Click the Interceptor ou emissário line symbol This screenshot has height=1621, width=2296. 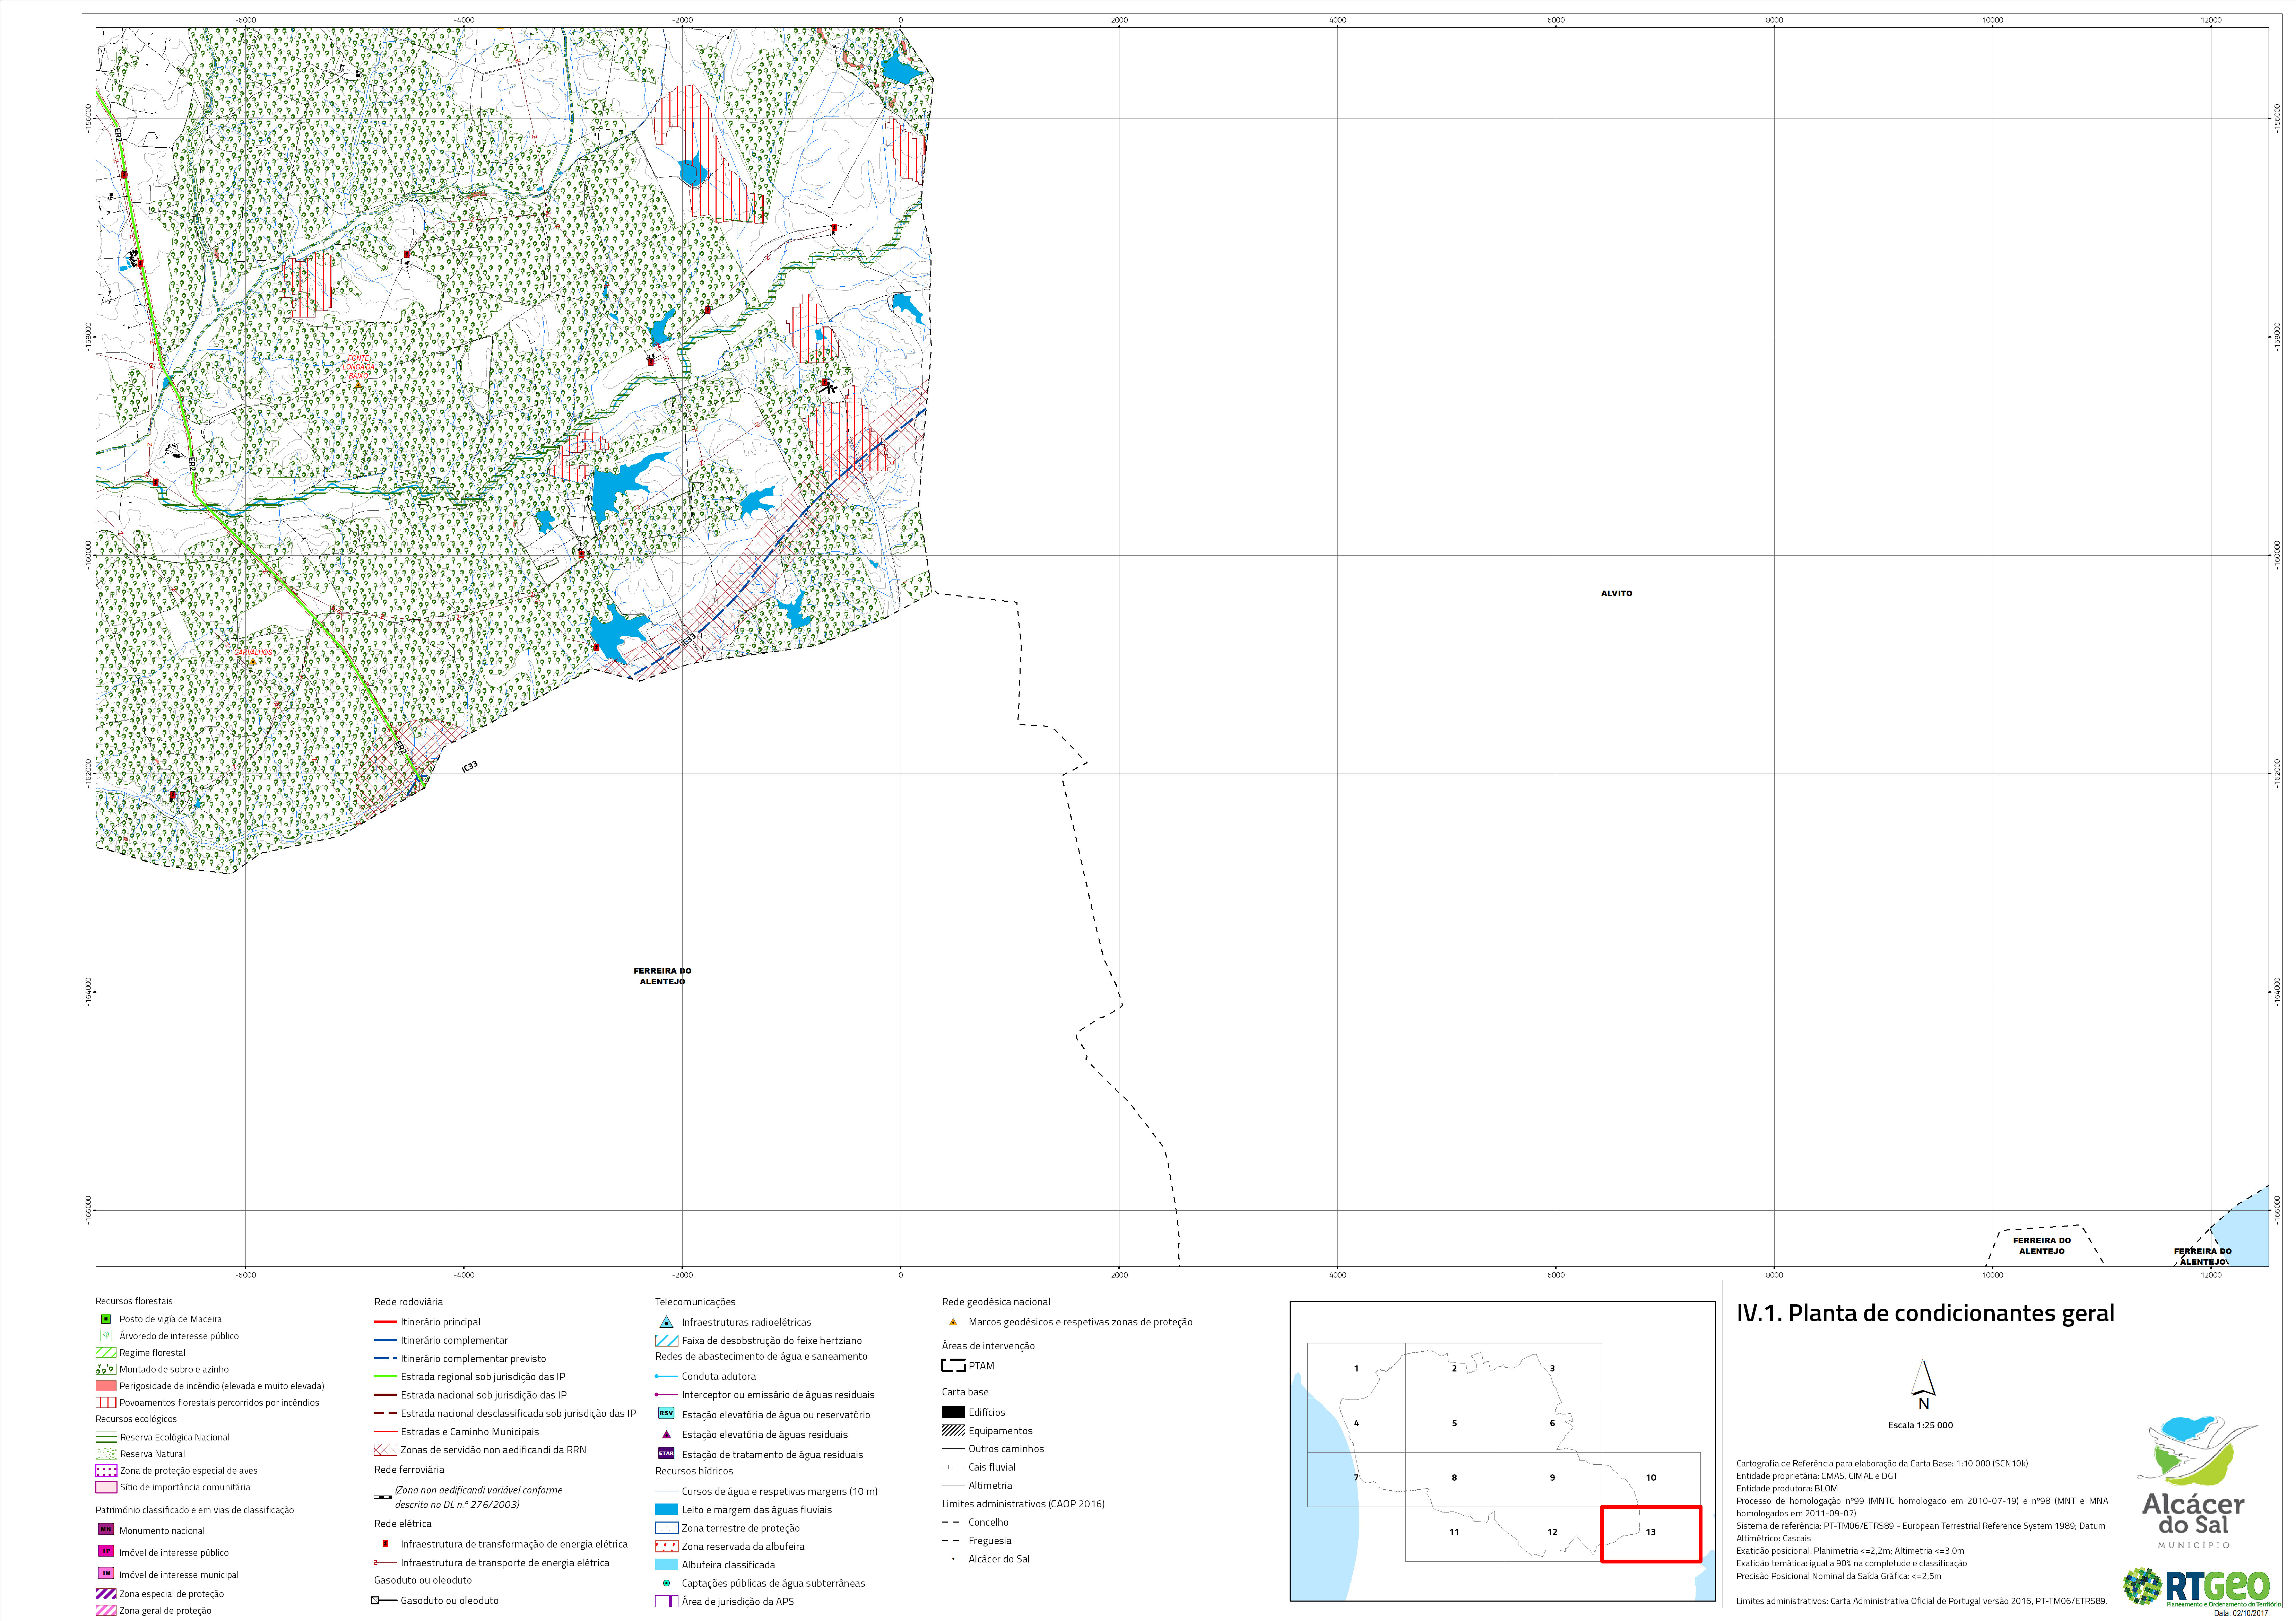coord(666,1395)
